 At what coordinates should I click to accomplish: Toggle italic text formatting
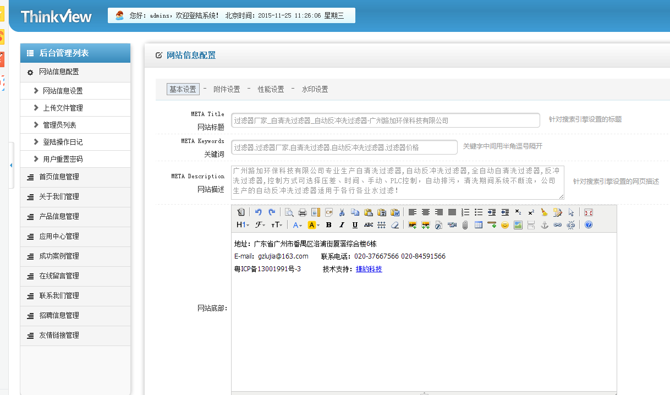pos(342,225)
